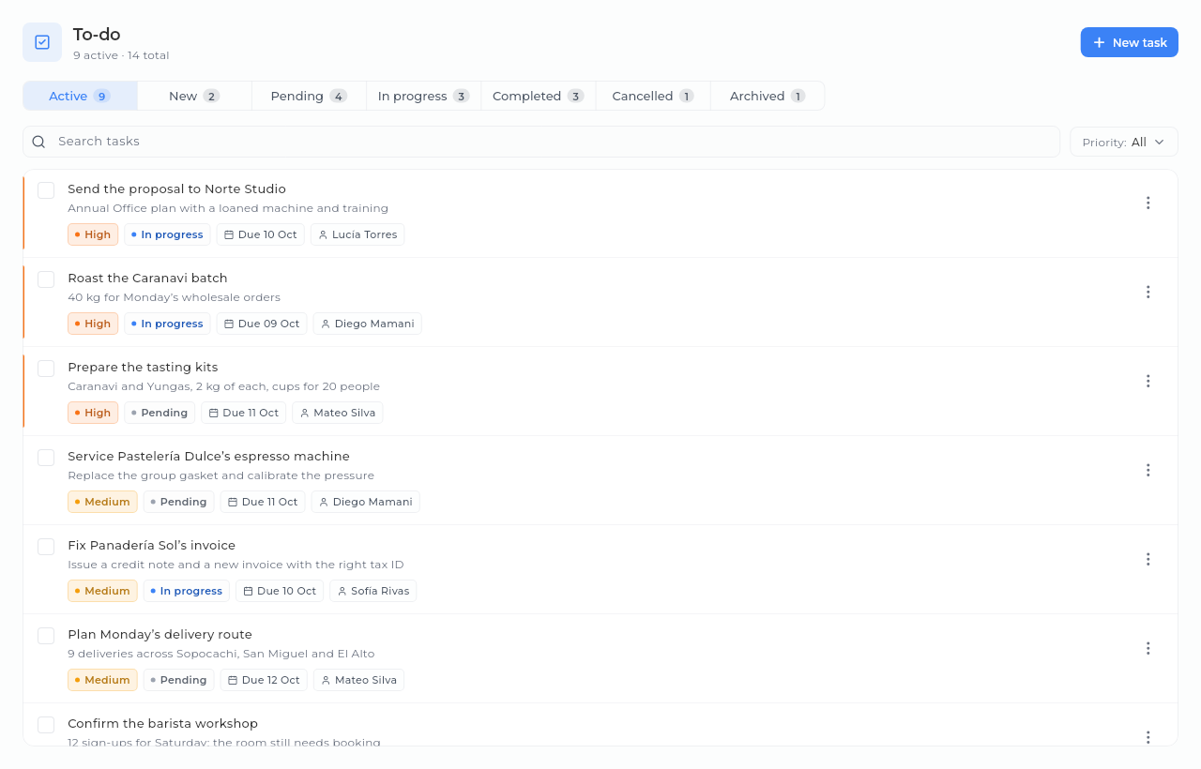Viewport: 1201px width, 769px height.
Task: Click the Mateo Silva chip on tasting kits task
Action: click(338, 413)
